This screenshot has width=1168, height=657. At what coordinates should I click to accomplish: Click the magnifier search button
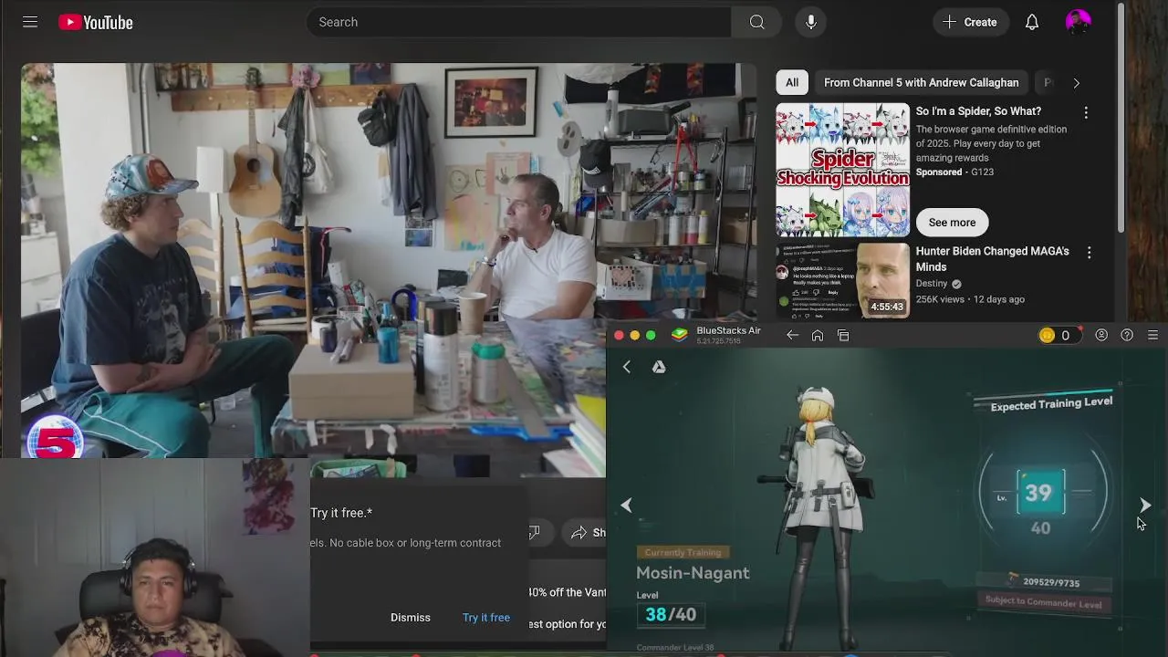point(757,22)
